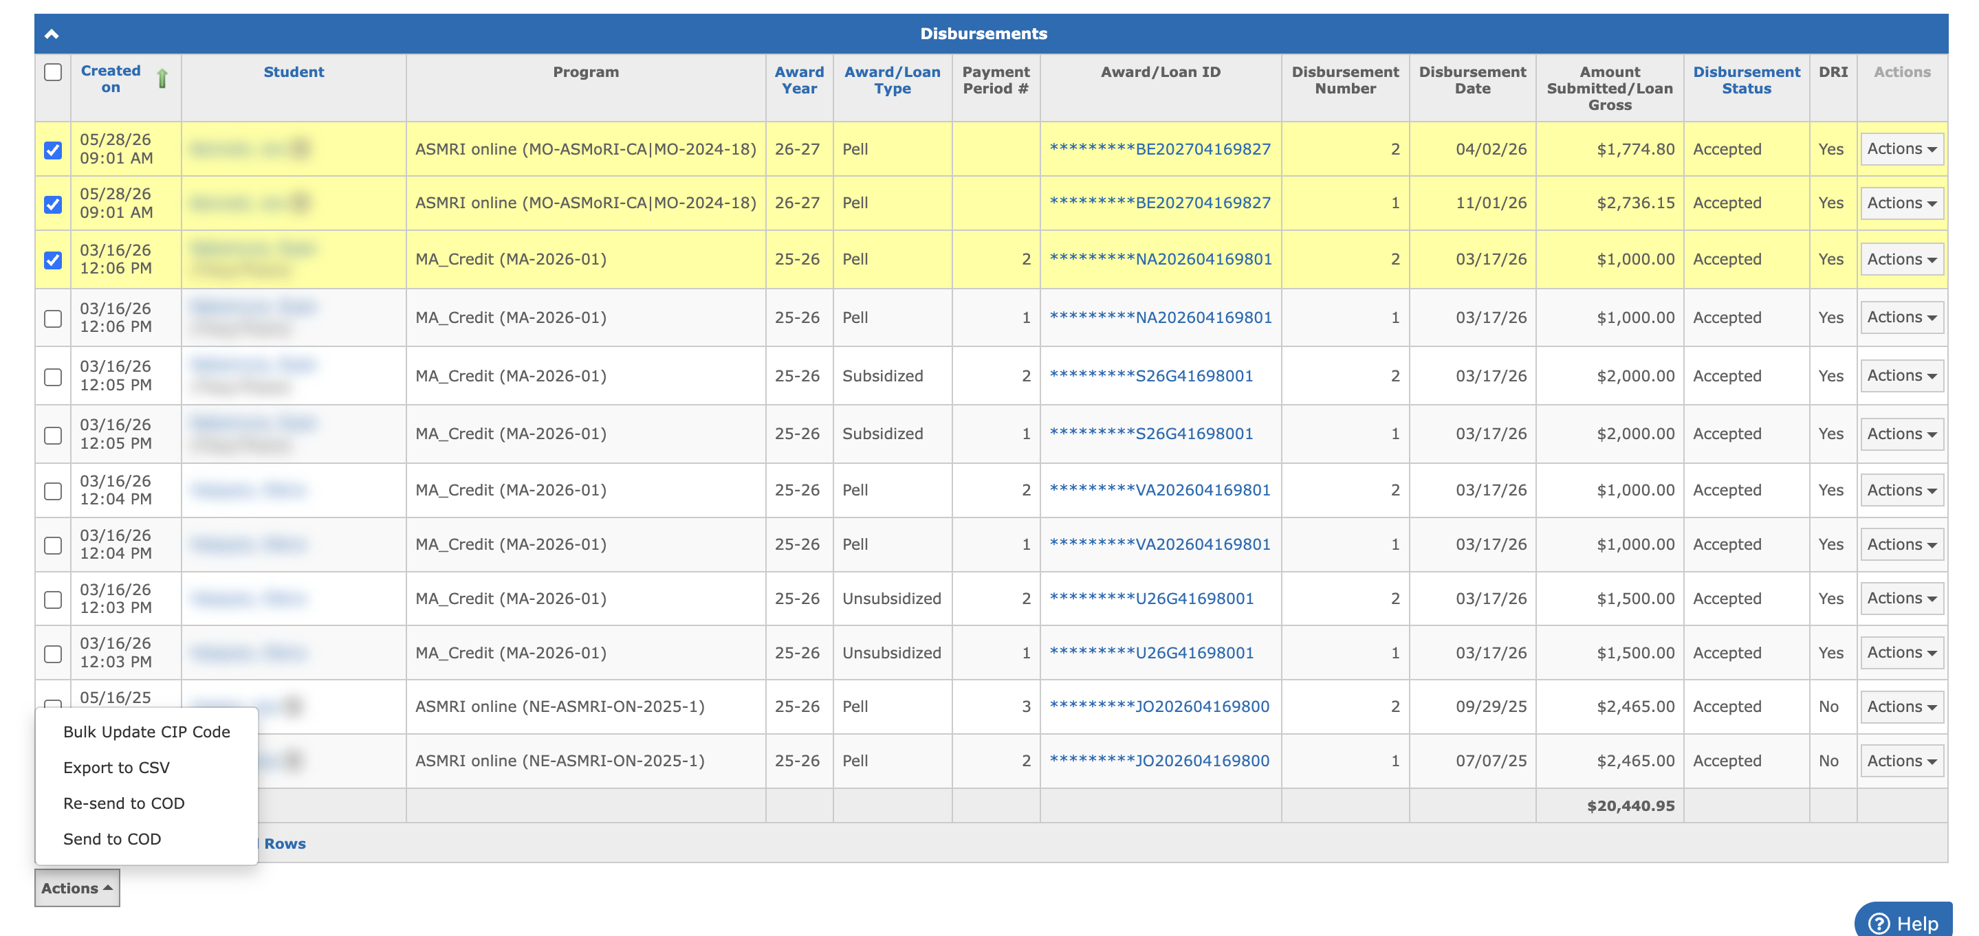Open Actions dropdown for $2,465.00 09/29/25 row

(1901, 706)
